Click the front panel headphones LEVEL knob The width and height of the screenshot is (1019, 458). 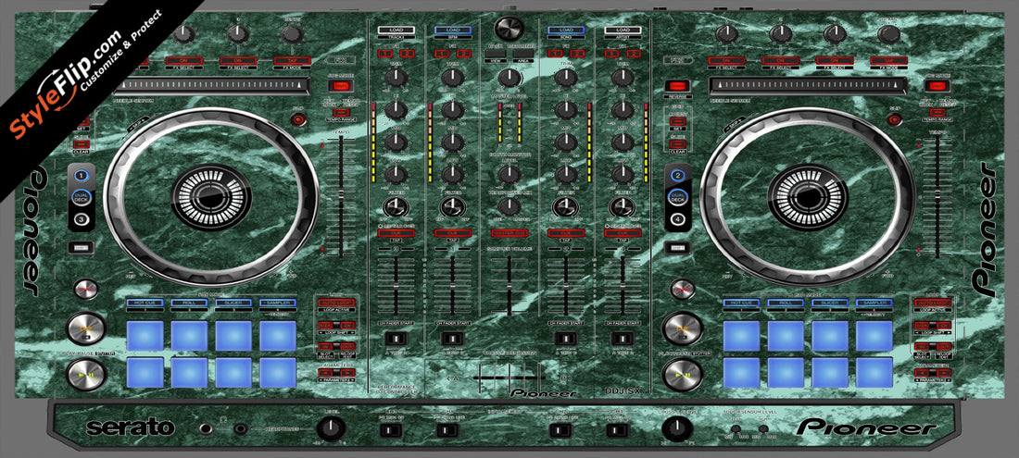coord(330,428)
